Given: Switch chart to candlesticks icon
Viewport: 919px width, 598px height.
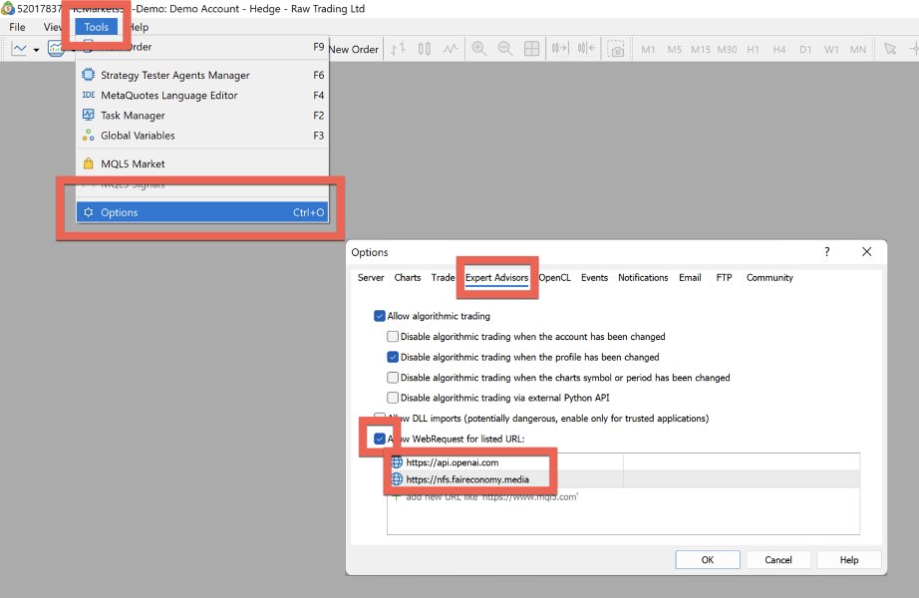Looking at the screenshot, I should point(425,49).
